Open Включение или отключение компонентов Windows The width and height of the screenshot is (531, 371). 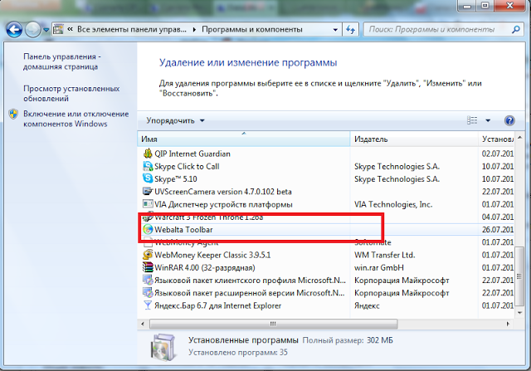pyautogui.click(x=76, y=119)
